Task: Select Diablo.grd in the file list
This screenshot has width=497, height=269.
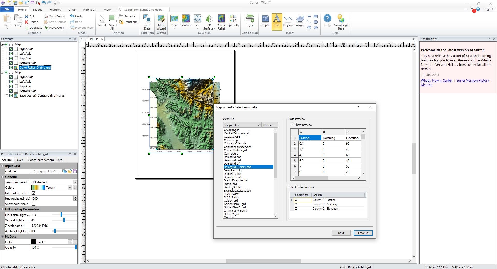Action: 230,184
